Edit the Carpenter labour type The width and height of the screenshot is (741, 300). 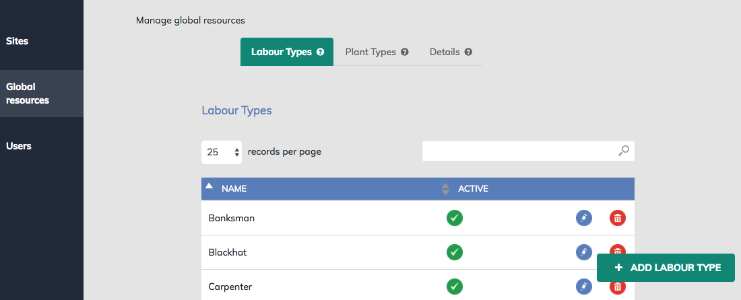(583, 287)
